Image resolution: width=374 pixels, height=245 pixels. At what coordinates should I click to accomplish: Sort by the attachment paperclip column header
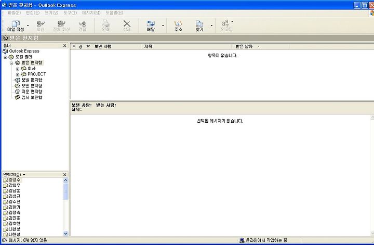pos(81,47)
